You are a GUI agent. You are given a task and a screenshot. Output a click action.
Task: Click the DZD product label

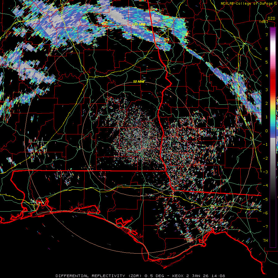(272, 19)
